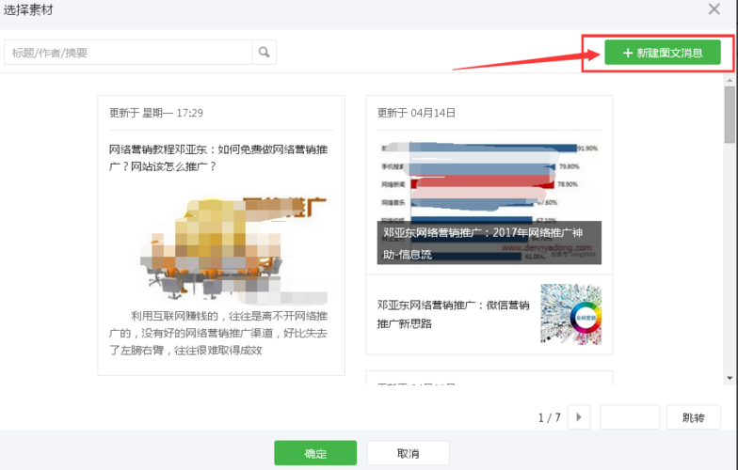The height and width of the screenshot is (470, 738).
Task: Click 2017年网络推广神助-信息流 caption
Action: point(489,243)
